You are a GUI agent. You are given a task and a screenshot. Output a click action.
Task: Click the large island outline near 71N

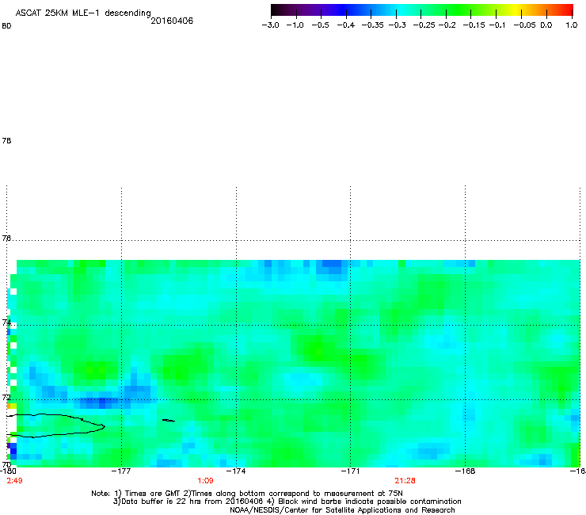(55, 425)
